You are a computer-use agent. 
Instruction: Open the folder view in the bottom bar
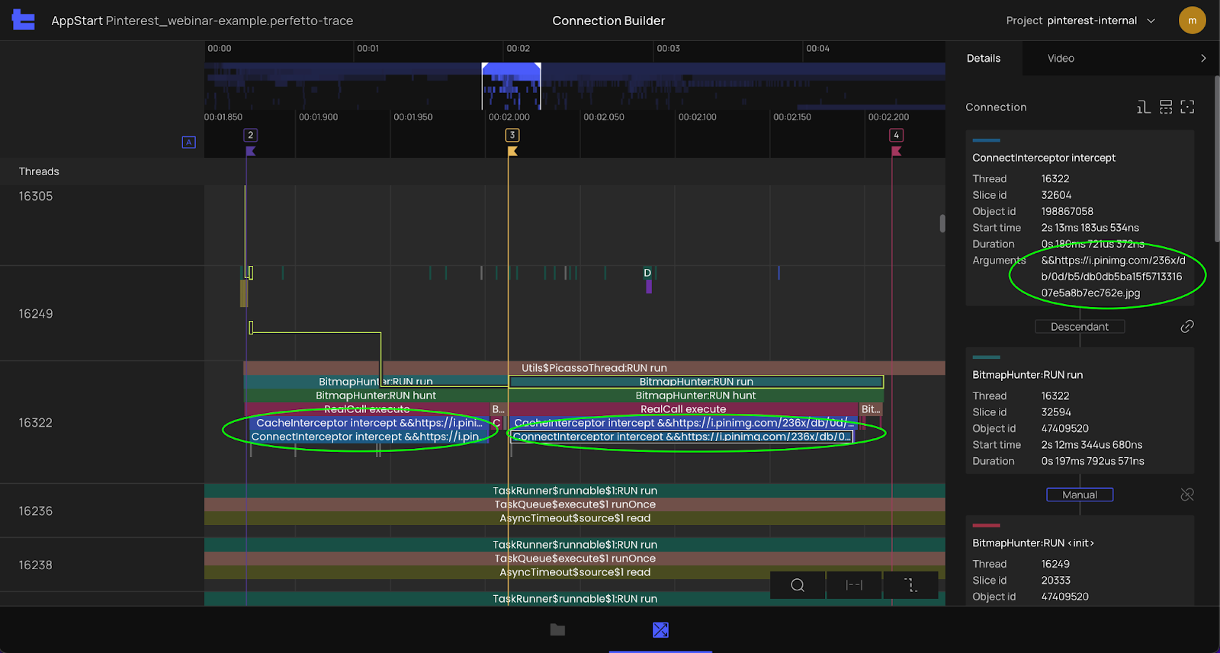(557, 630)
